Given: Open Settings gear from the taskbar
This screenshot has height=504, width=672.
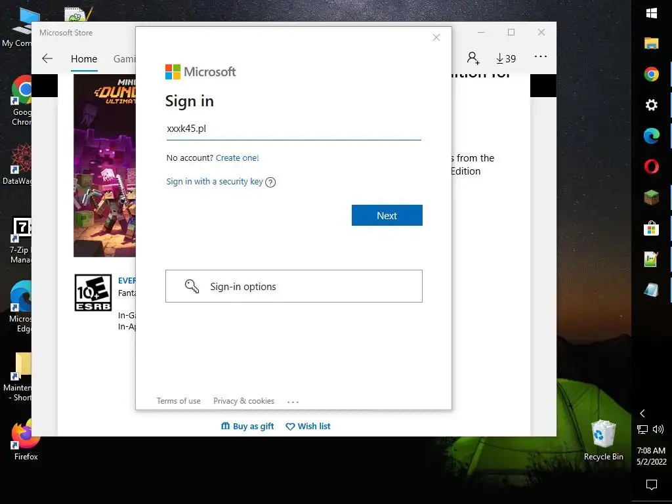Looking at the screenshot, I should click(652, 105).
